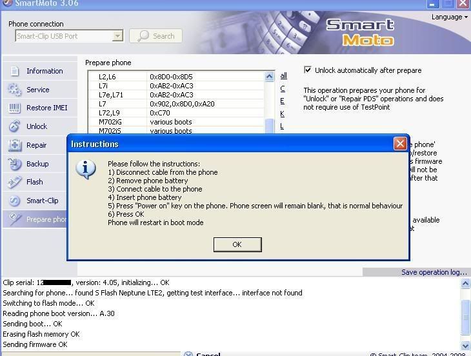Select the Prepare phone section
Image resolution: width=471 pixels, height=356 pixels.
click(x=35, y=219)
